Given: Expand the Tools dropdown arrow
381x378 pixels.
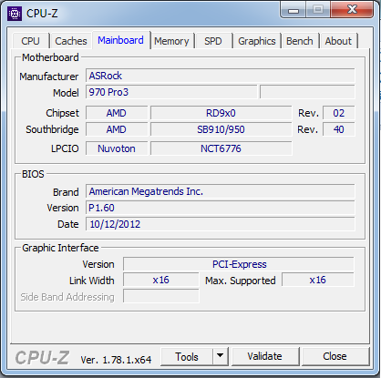Looking at the screenshot, I should (221, 357).
